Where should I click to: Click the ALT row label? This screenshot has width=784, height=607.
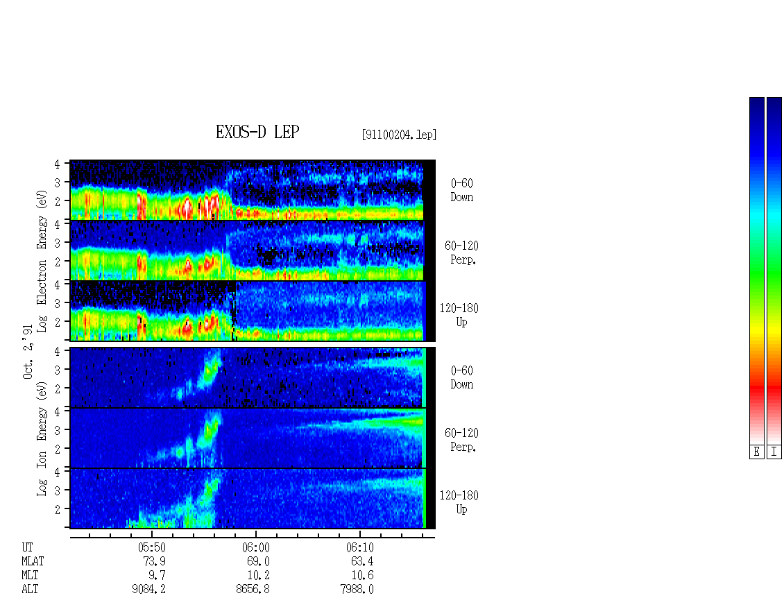point(30,590)
